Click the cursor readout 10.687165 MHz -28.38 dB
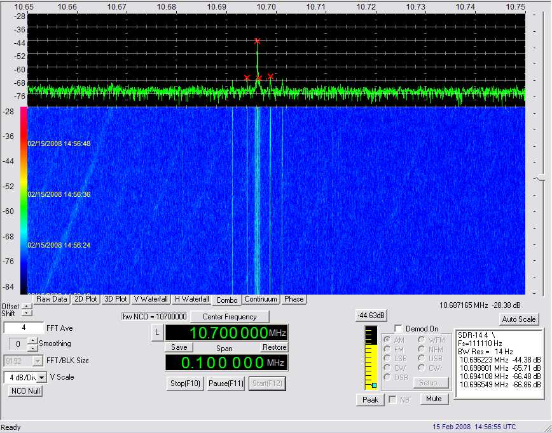The image size is (552, 433). coord(480,305)
